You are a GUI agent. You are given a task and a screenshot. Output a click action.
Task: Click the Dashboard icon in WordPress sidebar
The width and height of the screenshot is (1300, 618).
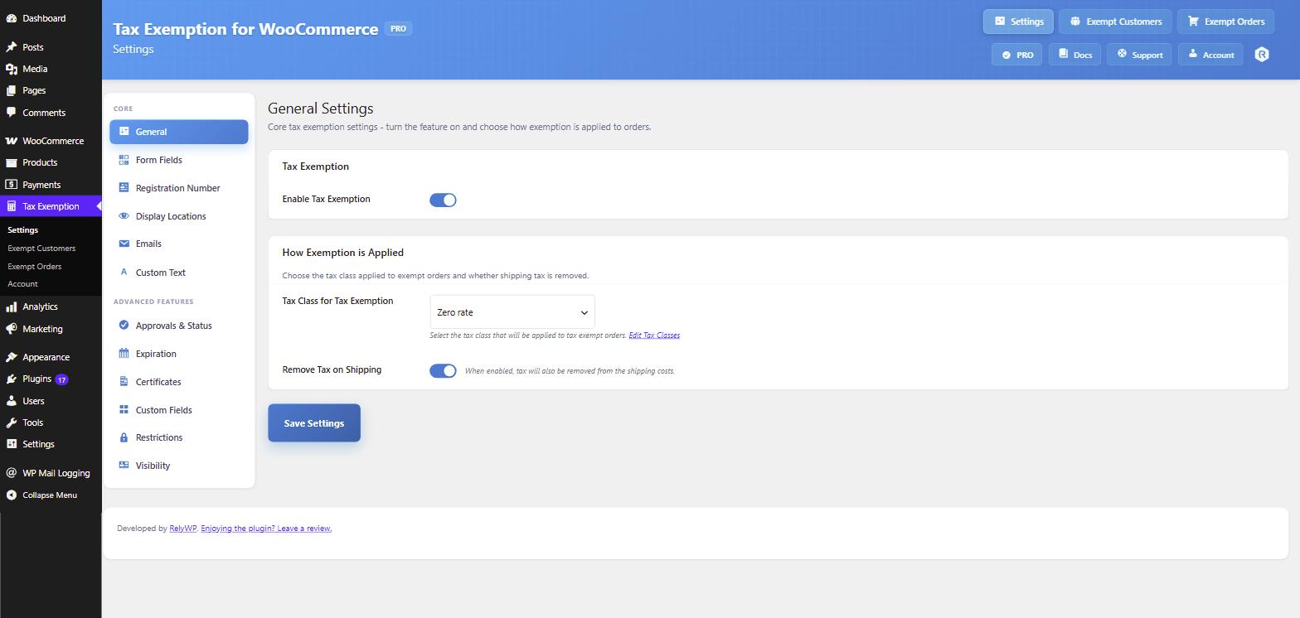point(11,18)
